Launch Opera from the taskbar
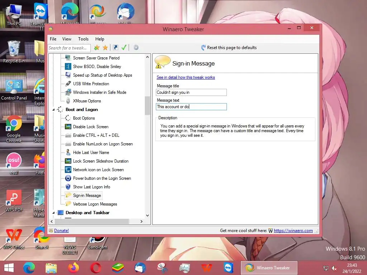This screenshot has width=367, height=275. (x=96, y=268)
